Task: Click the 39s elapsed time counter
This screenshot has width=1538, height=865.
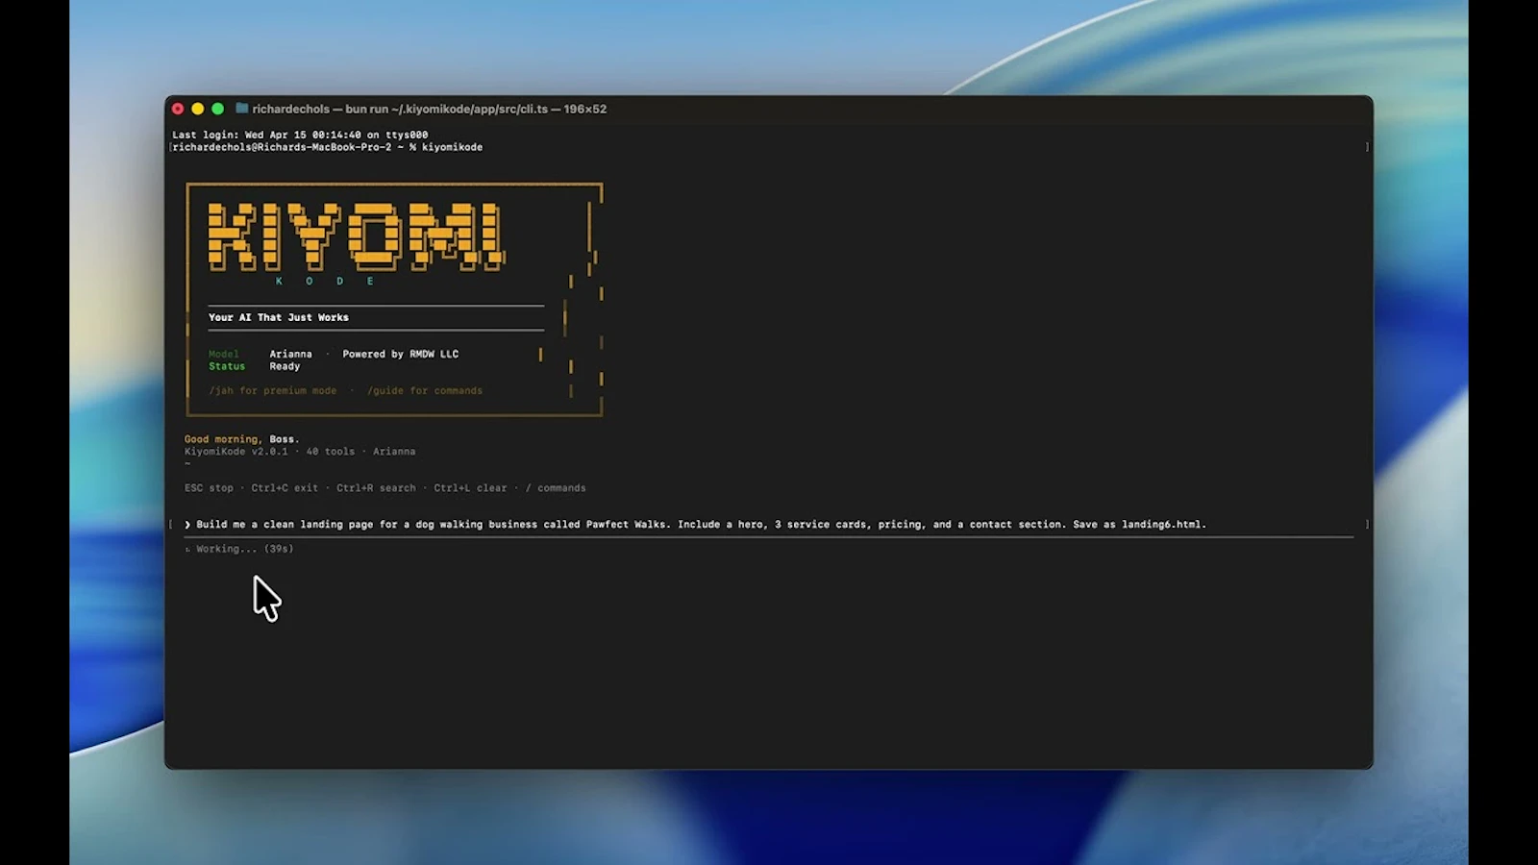Action: [x=277, y=548]
